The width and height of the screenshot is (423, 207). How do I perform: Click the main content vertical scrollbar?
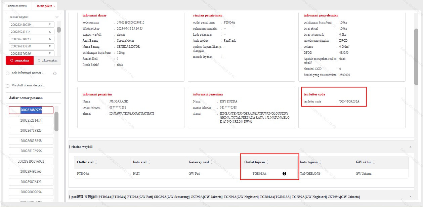[x=416, y=57]
